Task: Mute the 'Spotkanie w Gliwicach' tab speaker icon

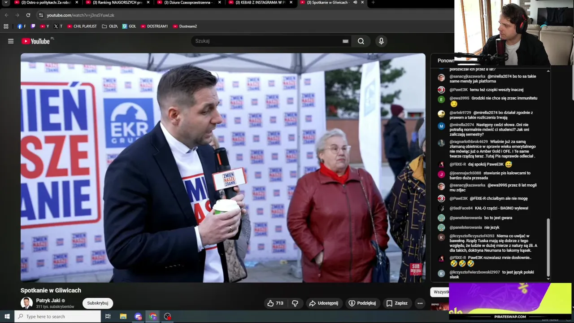Action: pyautogui.click(x=355, y=3)
